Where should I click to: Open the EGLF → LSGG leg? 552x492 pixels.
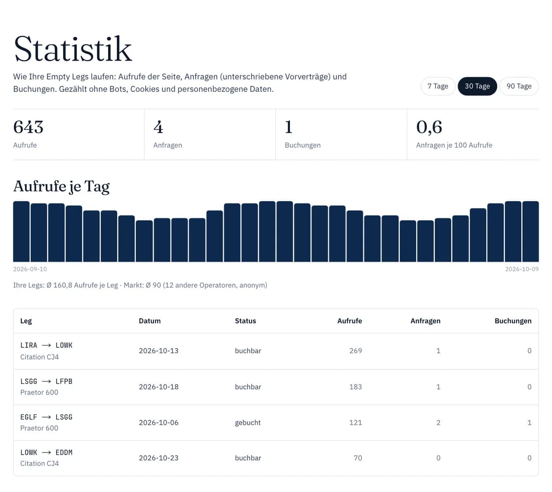(46, 417)
